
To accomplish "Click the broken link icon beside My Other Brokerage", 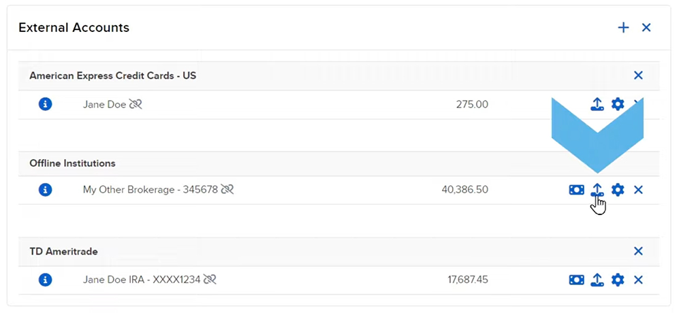I will coord(227,190).
